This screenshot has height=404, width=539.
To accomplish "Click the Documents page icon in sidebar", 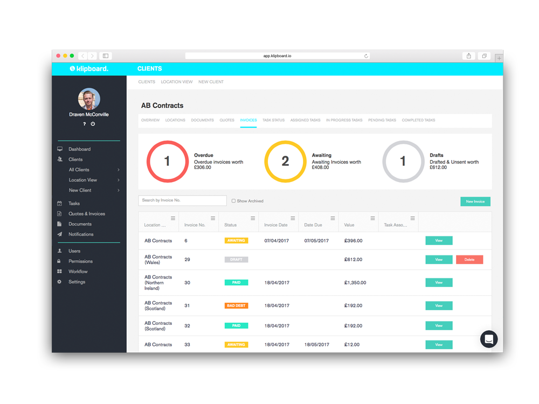I will (x=59, y=224).
